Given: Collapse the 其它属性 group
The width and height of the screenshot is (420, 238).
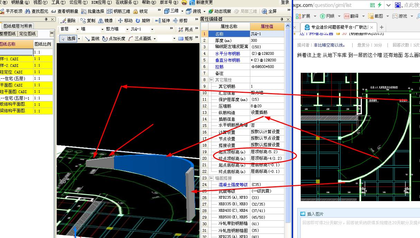Looking at the screenshot, I should (211, 80).
